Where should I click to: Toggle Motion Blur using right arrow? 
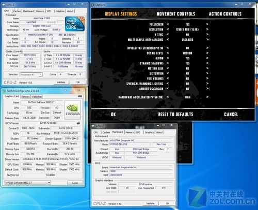click(x=207, y=68)
